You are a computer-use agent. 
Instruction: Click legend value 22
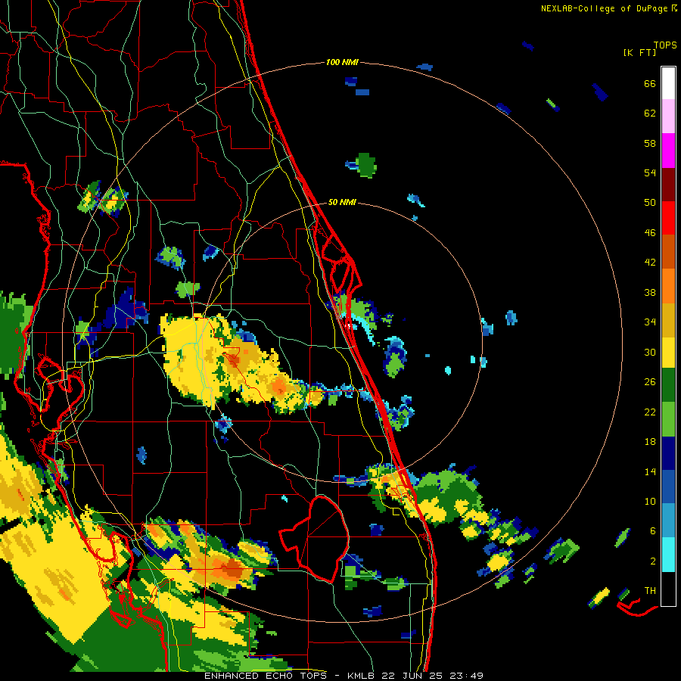pos(650,412)
